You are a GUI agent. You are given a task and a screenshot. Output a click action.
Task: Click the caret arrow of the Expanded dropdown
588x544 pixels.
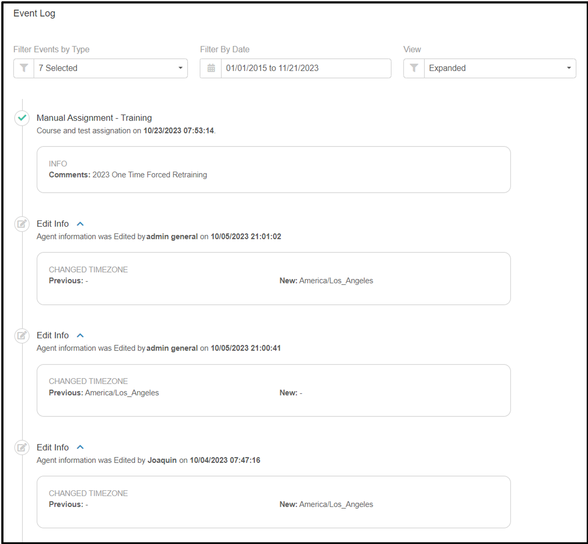pos(569,68)
